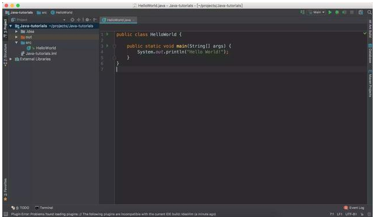Viewport: 375px width, 217px height.
Task: Toggle the Favorites tool window
Action: coord(5,189)
